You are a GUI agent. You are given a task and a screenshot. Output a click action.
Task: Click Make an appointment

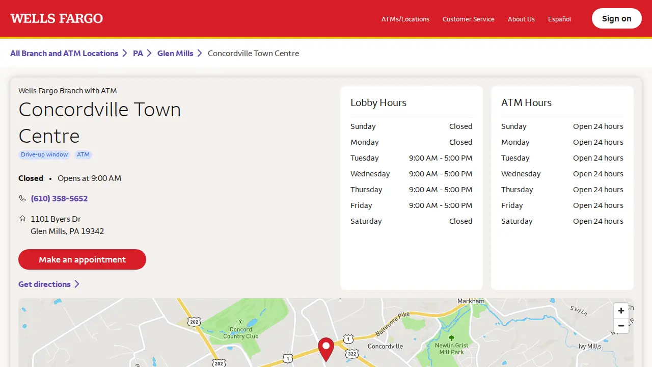click(82, 259)
